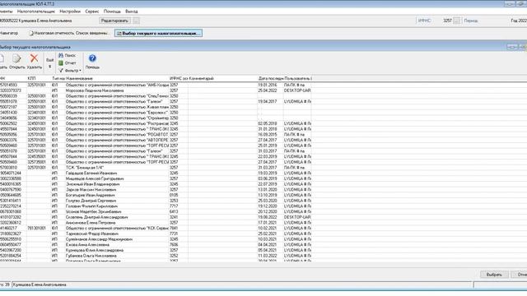Open the ИФНС 3257 selector button

tap(456, 21)
